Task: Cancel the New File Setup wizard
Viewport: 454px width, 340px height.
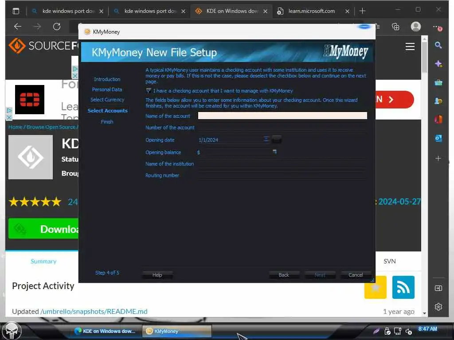Action: click(356, 274)
